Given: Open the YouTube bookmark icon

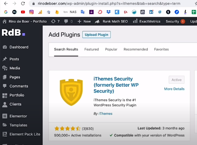Looking at the screenshot, I should (x=23, y=12).
